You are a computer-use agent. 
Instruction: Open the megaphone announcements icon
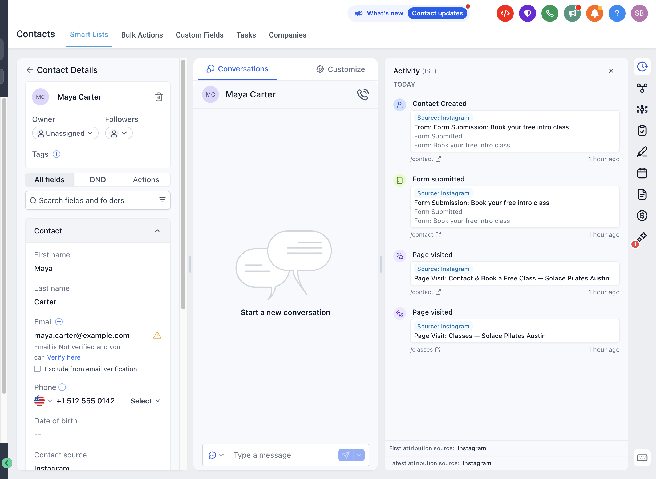[572, 13]
